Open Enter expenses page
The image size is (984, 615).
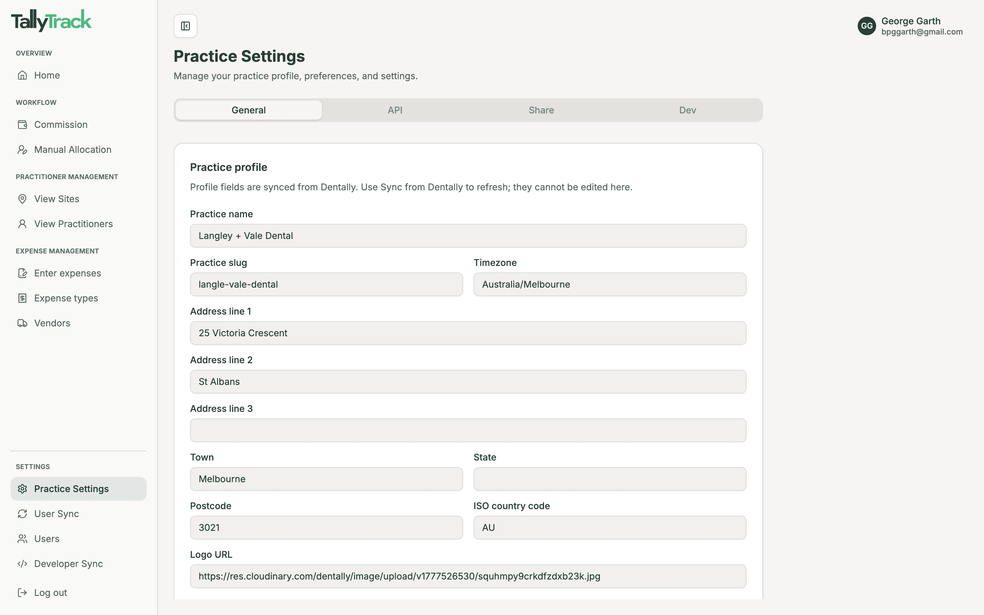[79, 273]
